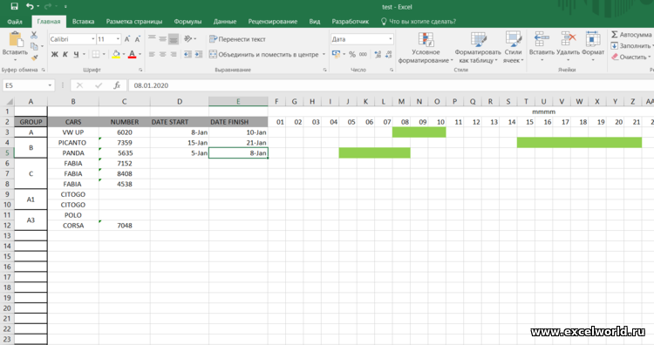Switch to the Данные tab
654x345 pixels.
coord(225,21)
